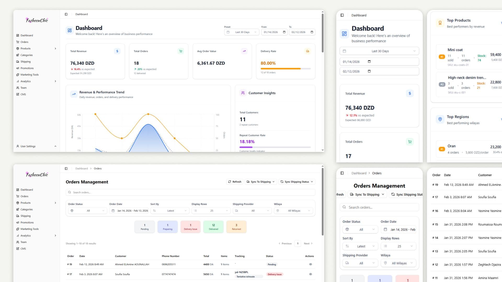Click the Delivery Rate orange progress bar
Screen dimensions: 502x282
(286, 69)
